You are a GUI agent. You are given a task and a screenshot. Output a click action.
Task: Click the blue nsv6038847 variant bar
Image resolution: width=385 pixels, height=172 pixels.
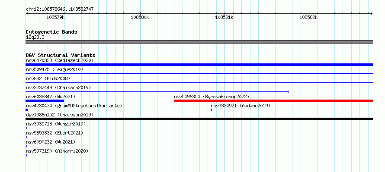pos(45,101)
